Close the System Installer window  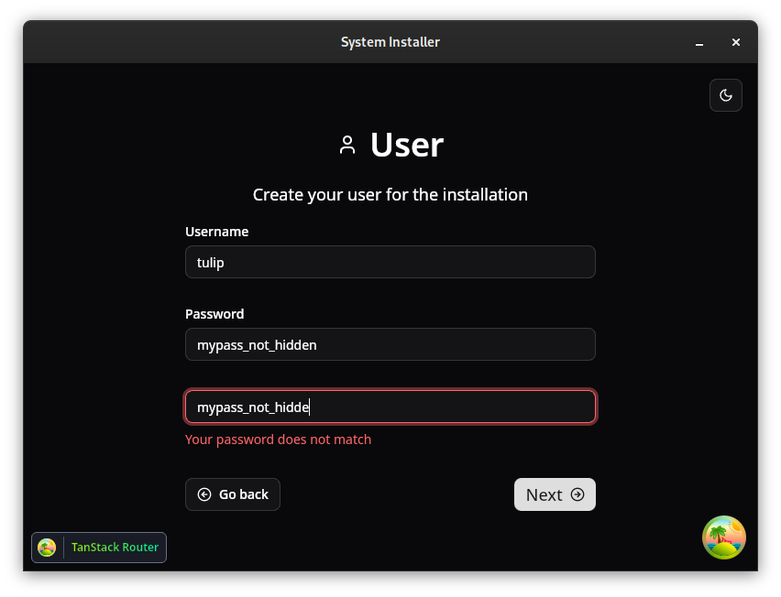736,42
